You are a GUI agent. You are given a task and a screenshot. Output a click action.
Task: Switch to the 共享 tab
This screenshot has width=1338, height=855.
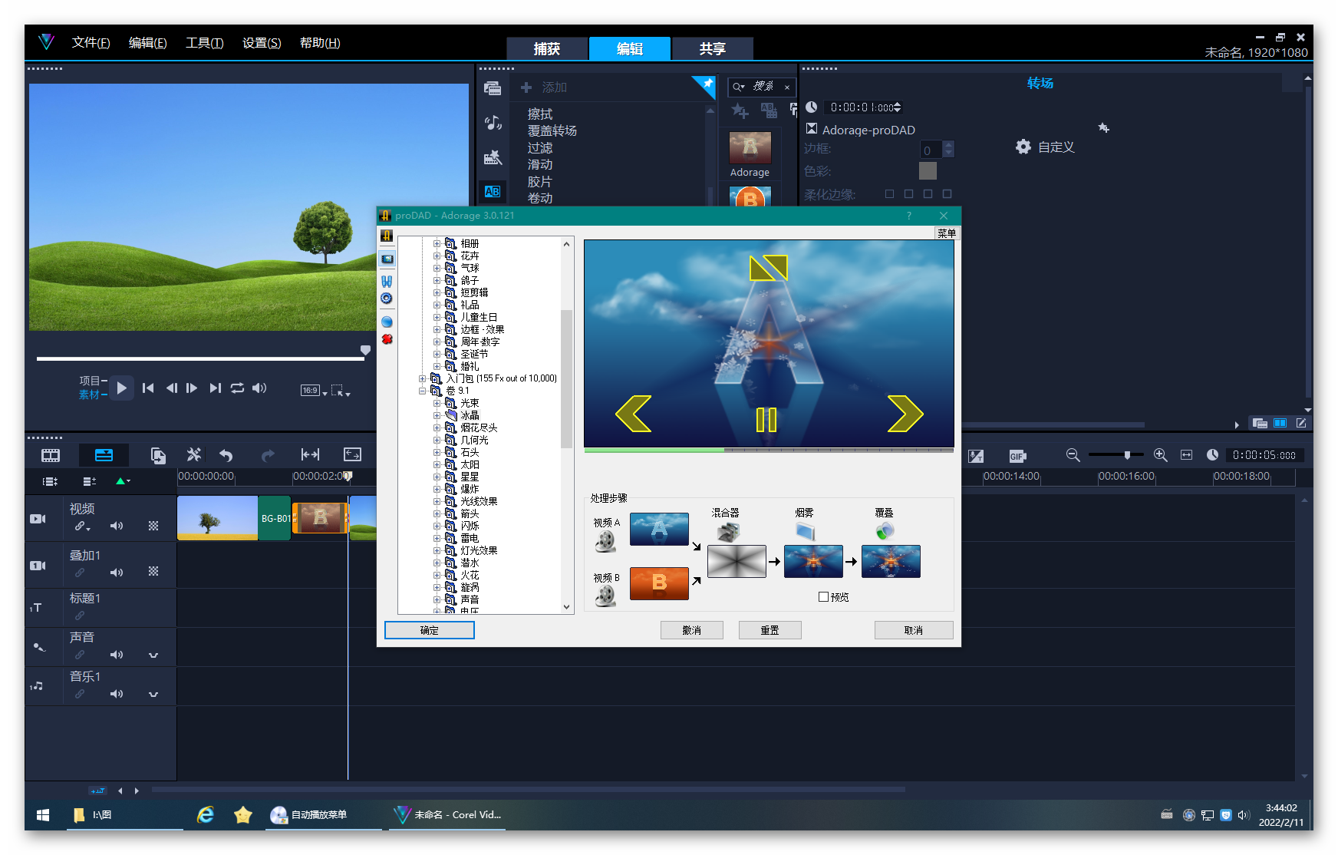tap(712, 48)
